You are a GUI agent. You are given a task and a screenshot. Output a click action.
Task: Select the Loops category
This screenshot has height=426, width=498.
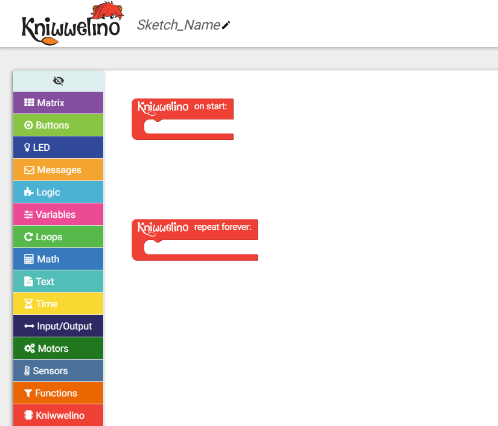click(x=59, y=237)
